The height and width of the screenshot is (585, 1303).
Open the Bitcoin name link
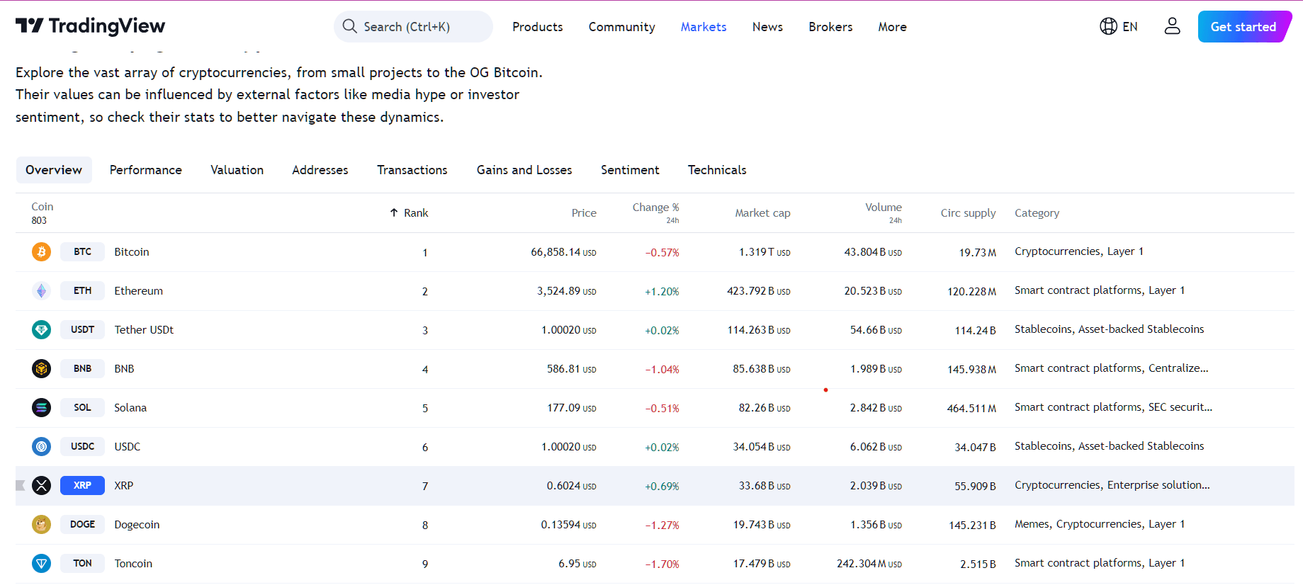132,252
